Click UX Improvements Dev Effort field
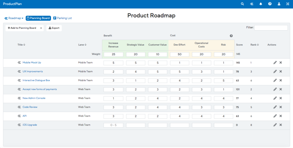293x148 pixels. (x=179, y=72)
